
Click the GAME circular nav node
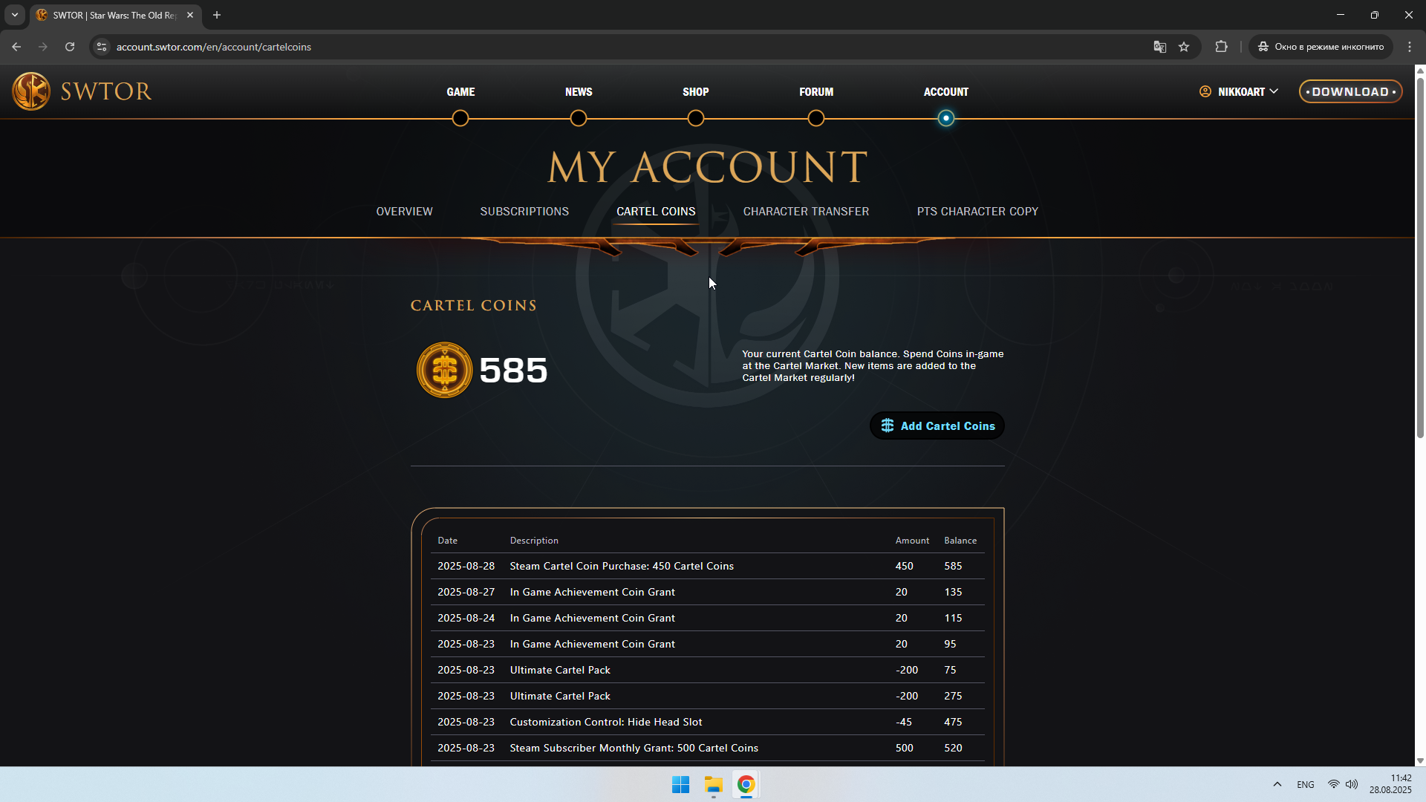coord(460,118)
